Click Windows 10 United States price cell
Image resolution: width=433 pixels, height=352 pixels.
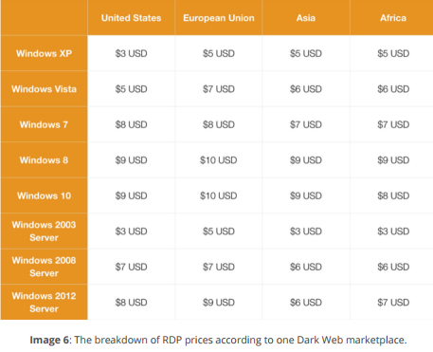point(131,195)
